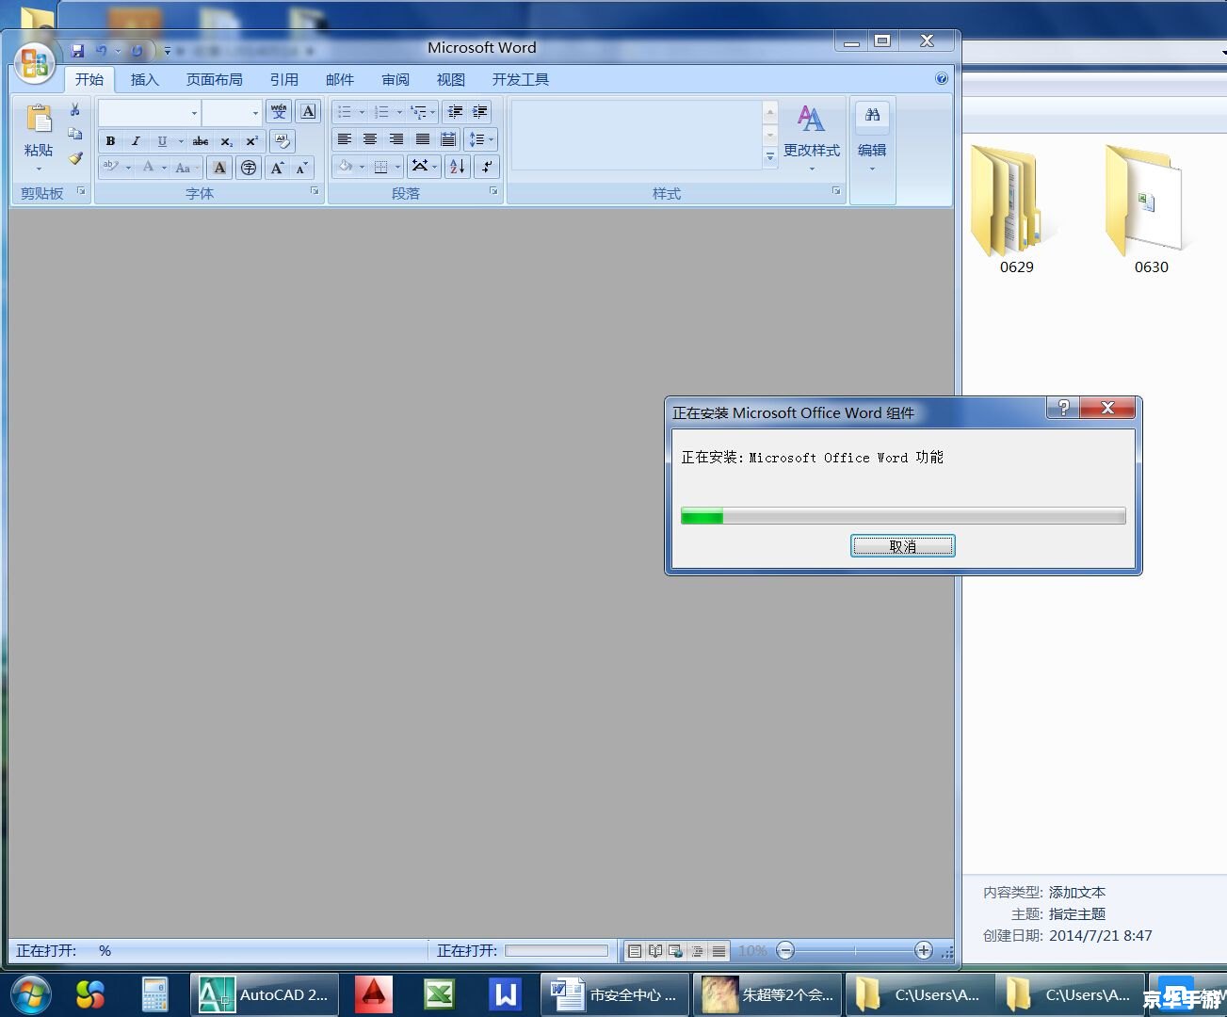
Task: Toggle Italic formatting
Action: click(136, 141)
